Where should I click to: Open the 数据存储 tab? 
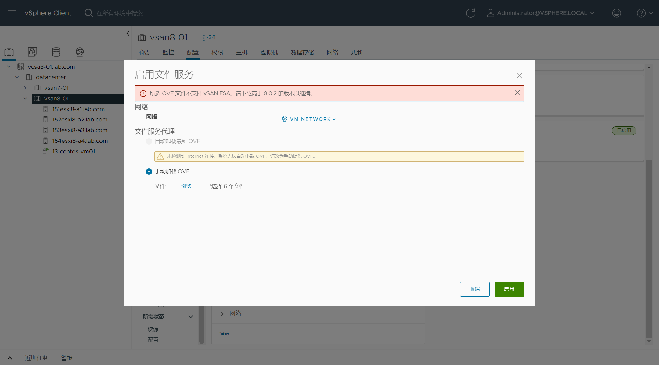(302, 52)
